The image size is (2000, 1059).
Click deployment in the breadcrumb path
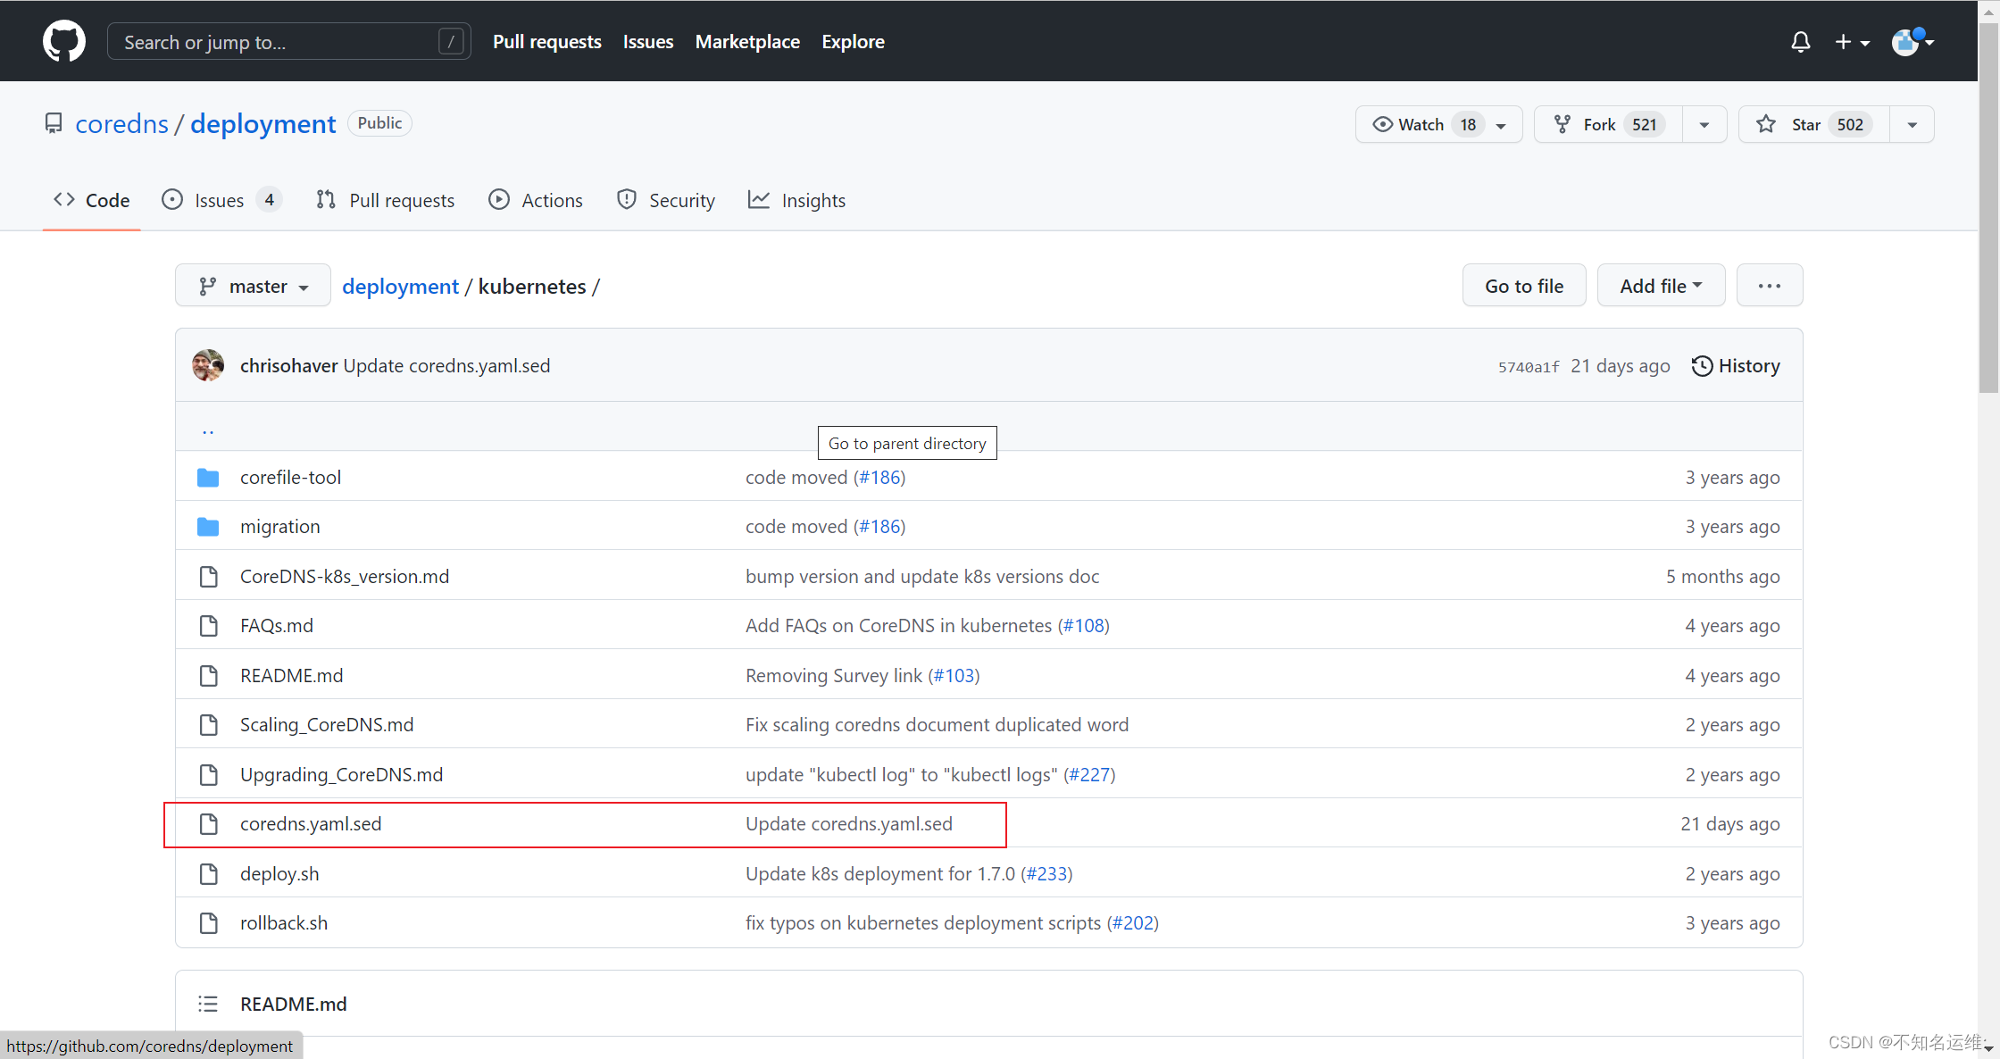pyautogui.click(x=400, y=286)
